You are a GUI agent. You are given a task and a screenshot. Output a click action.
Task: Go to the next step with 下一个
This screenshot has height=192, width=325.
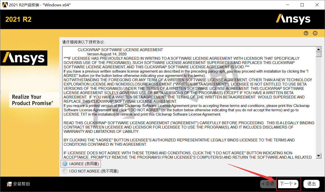click(288, 184)
